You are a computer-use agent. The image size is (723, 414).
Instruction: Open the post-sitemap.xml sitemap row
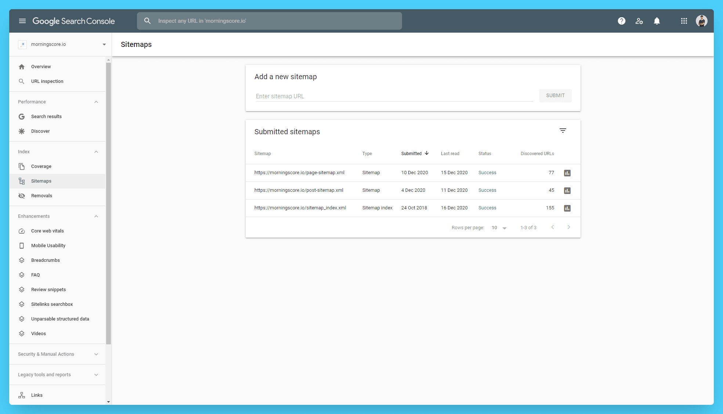(413, 190)
